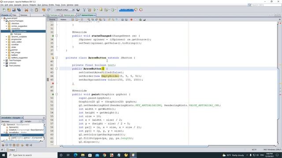Expand the Libraries node
This screenshot has width=282, height=158.
(4, 63)
